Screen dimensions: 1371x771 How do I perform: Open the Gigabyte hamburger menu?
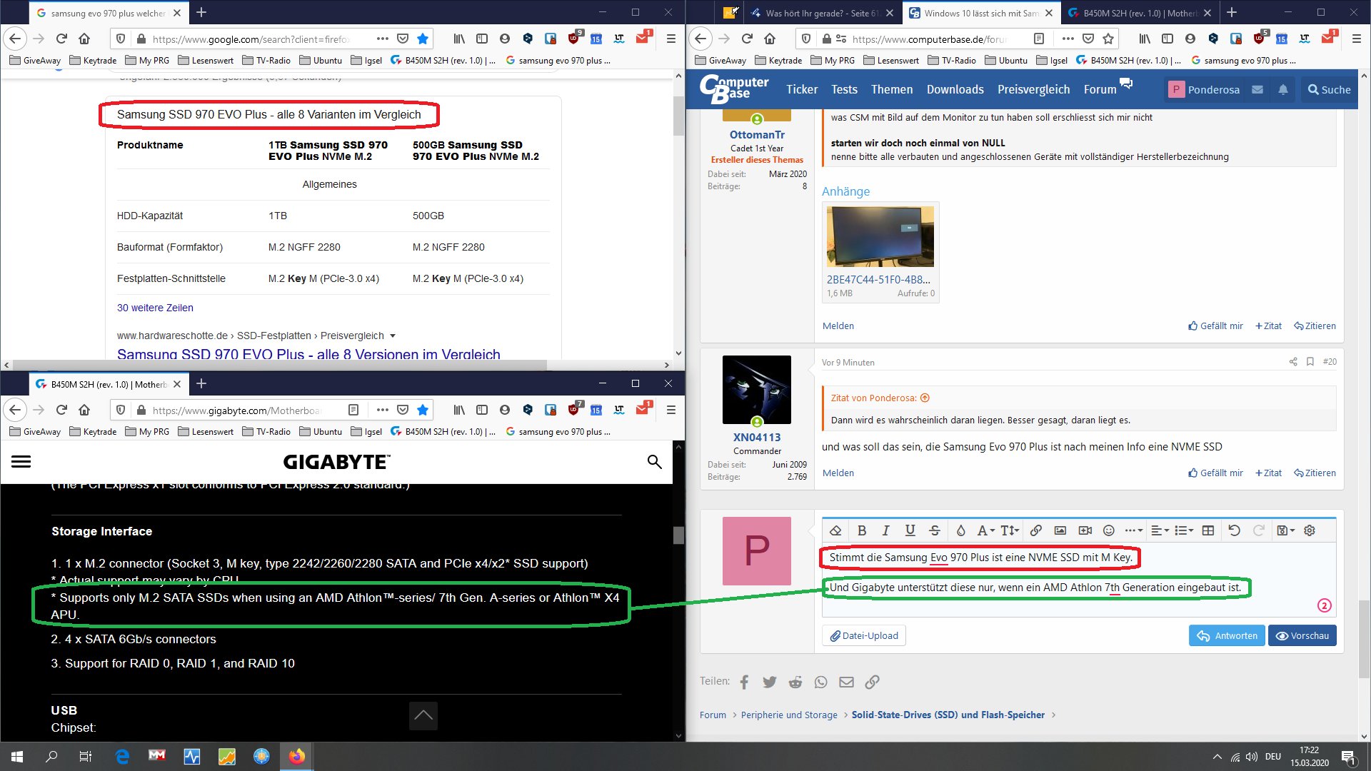pyautogui.click(x=21, y=462)
